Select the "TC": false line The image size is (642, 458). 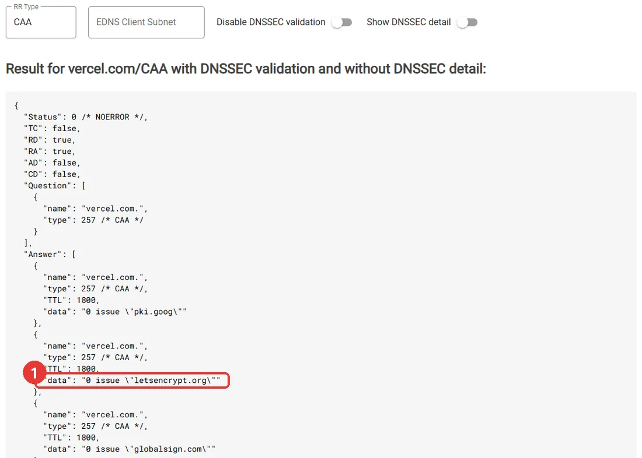click(x=52, y=128)
